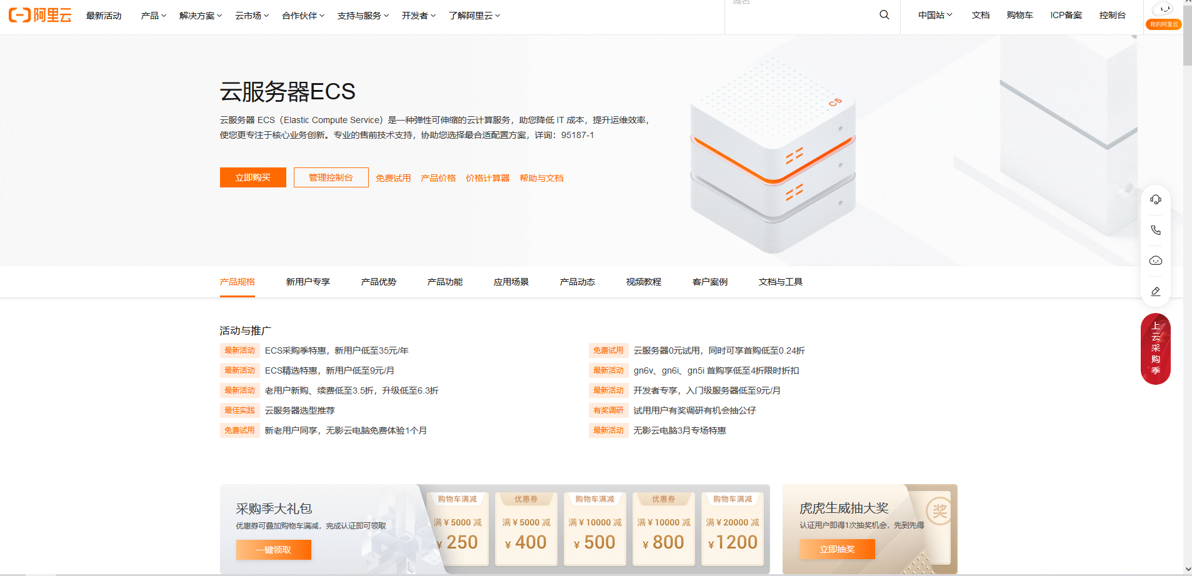Viewport: 1192px width, 576px height.
Task: Open the pencil feedback icon
Action: coord(1156,291)
